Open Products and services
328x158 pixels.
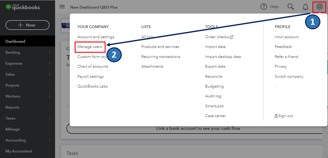[x=160, y=47]
